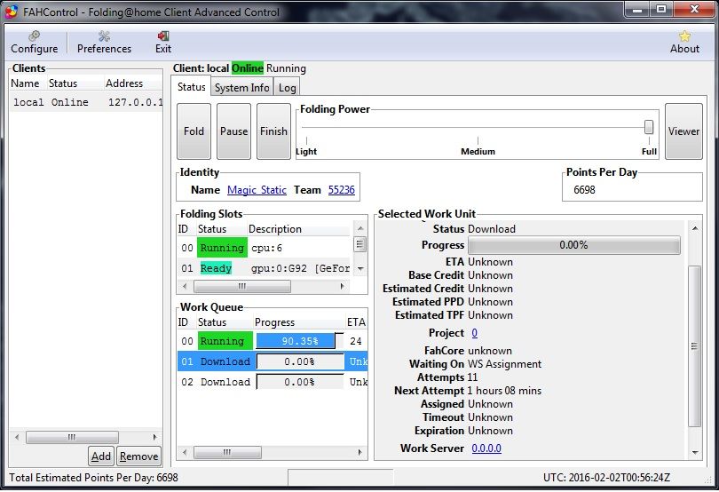The width and height of the screenshot is (719, 492).
Task: Open the Work Server 0.0.0.0 link
Action: pyautogui.click(x=486, y=448)
